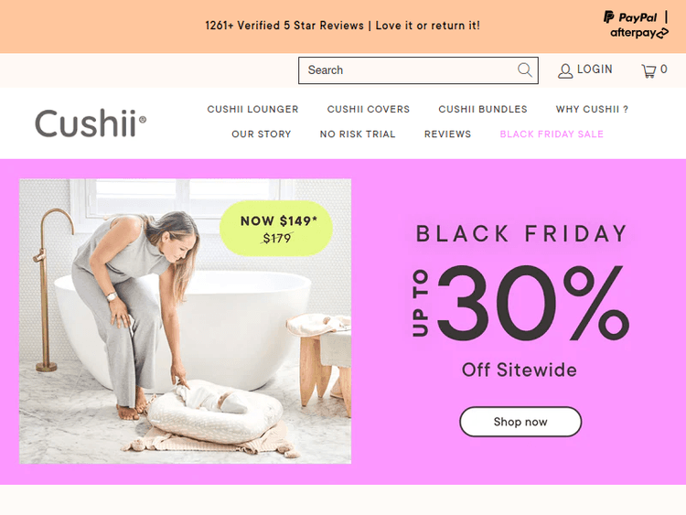
Task: Visit the Our Story page
Action: pos(262,134)
